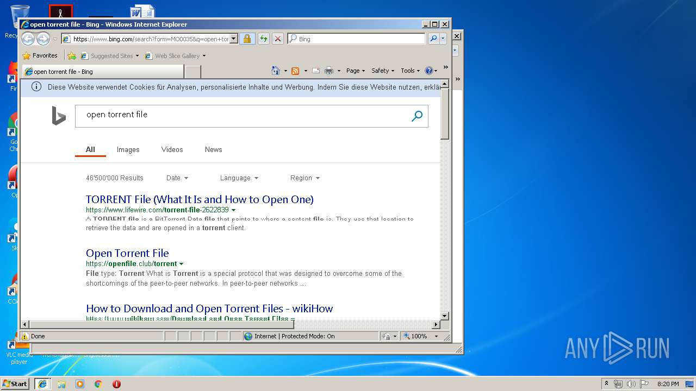Click horizontal scrollbar right arrow
The width and height of the screenshot is (696, 391).
pyautogui.click(x=436, y=325)
